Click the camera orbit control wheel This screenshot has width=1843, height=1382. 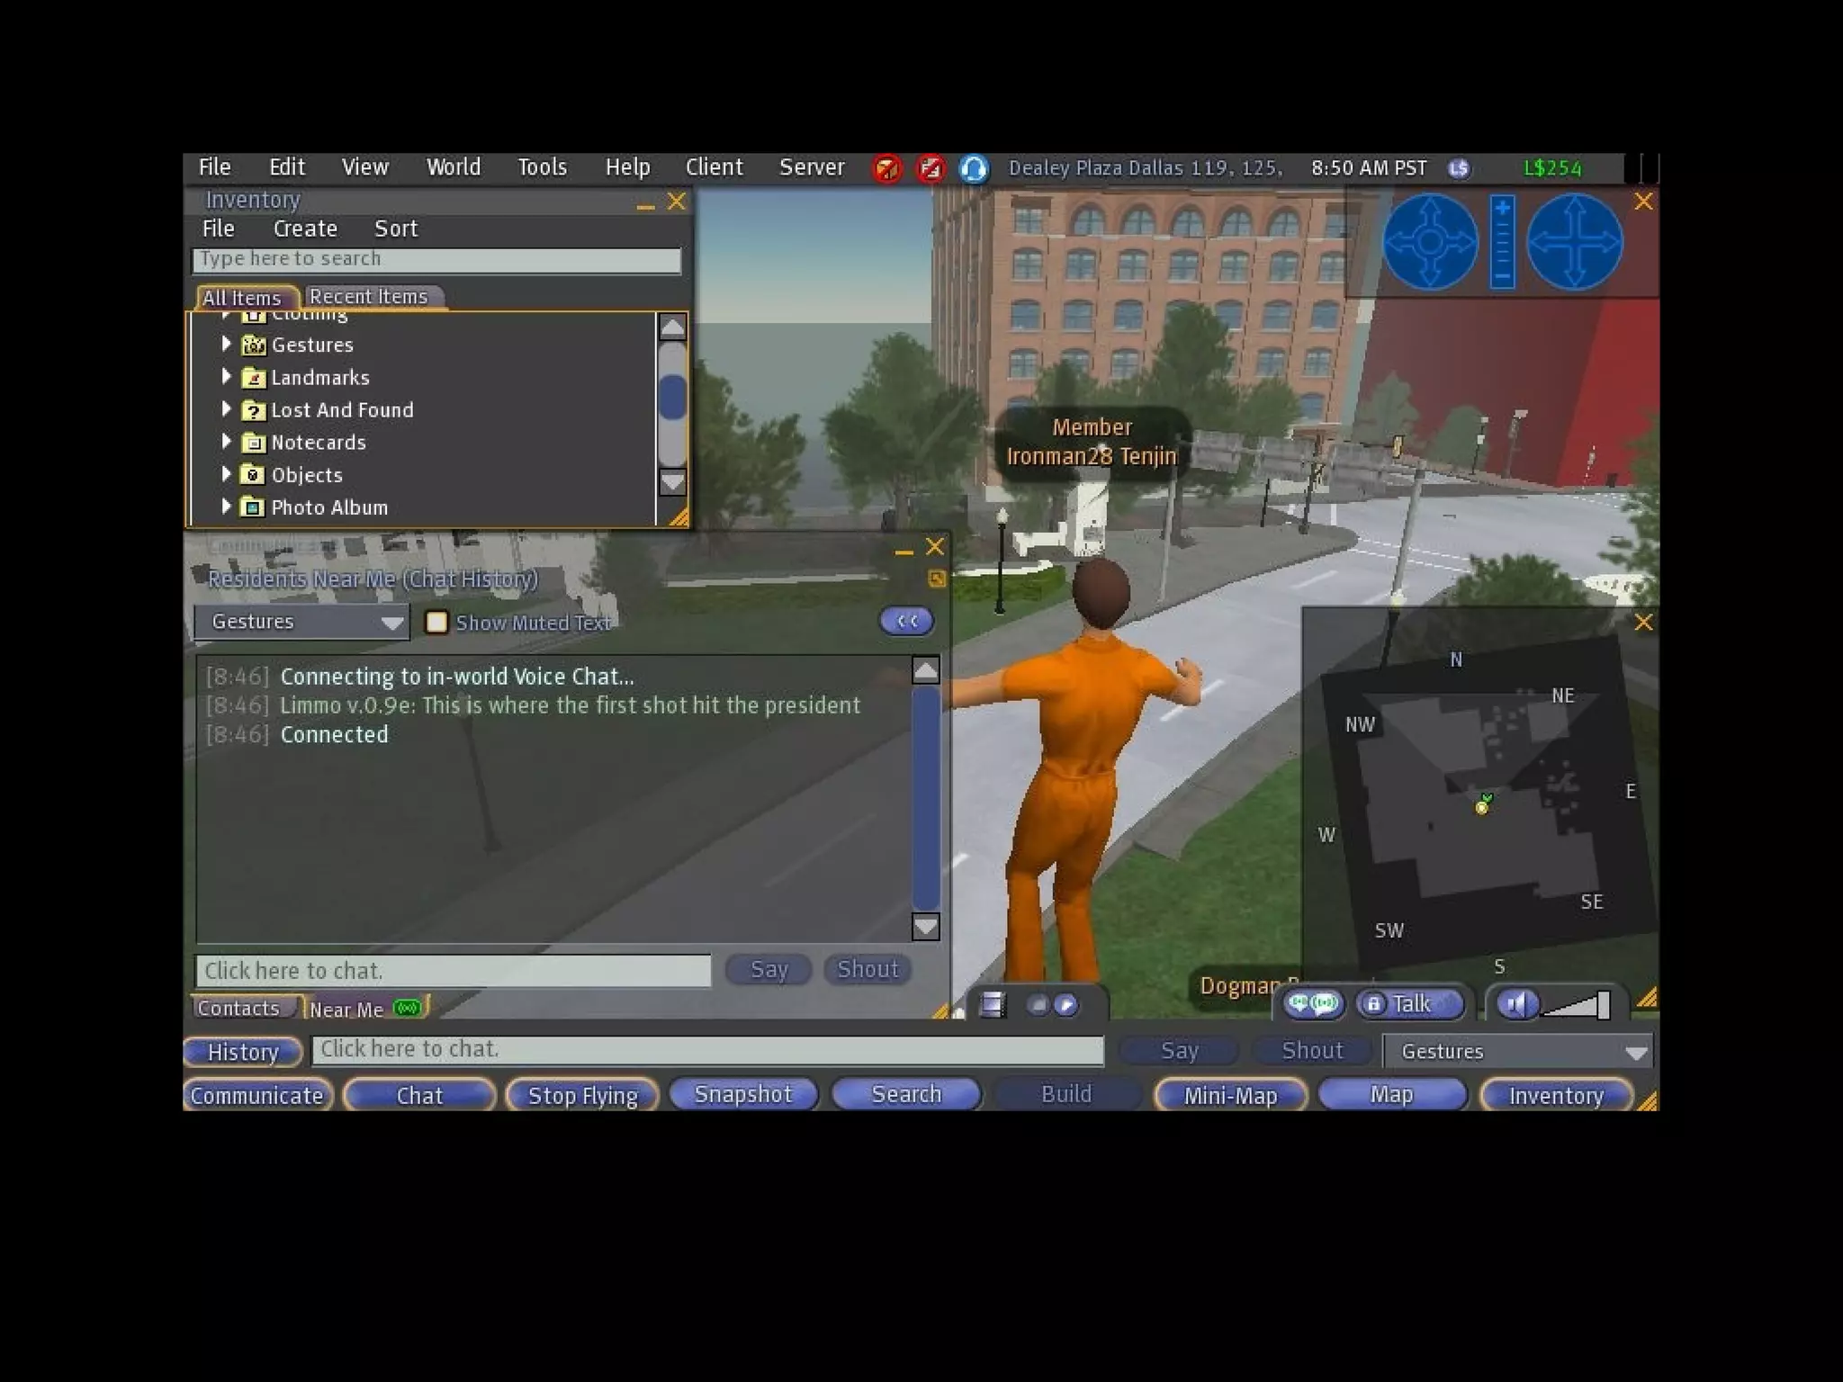pyautogui.click(x=1430, y=242)
